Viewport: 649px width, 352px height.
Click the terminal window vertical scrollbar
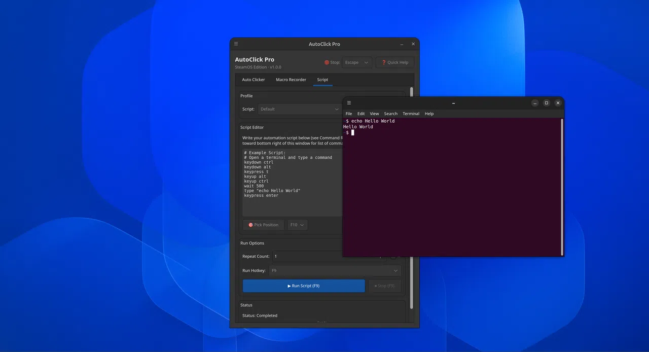562,187
